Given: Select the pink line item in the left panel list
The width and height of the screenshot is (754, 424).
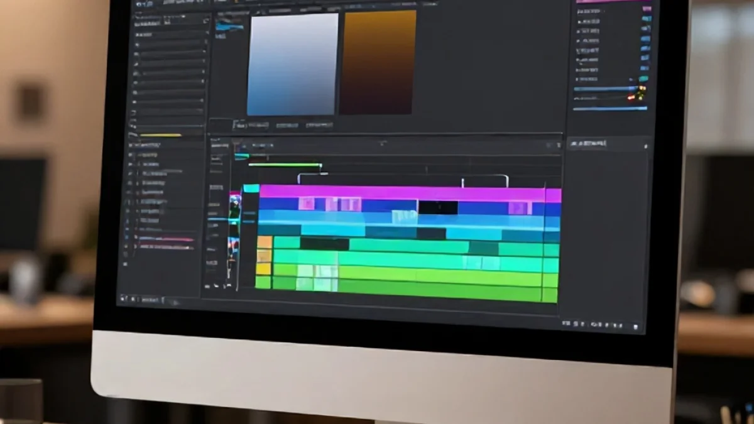Looking at the screenshot, I should (167, 239).
